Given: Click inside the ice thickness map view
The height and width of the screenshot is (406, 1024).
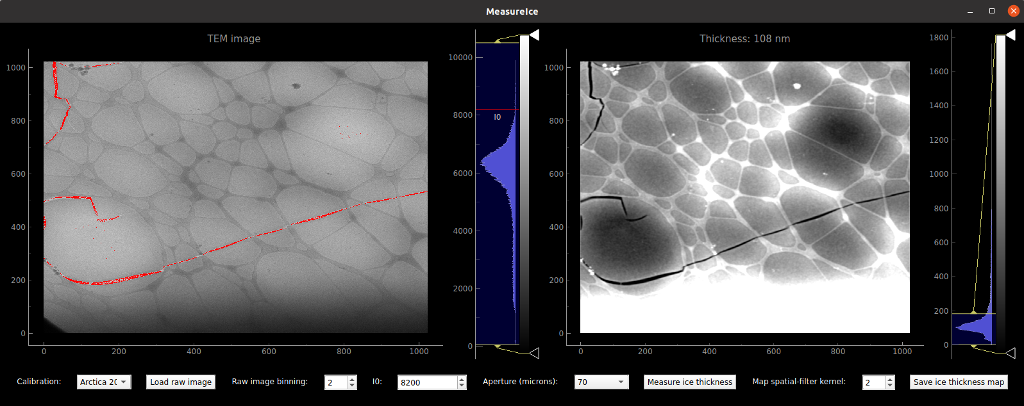Looking at the screenshot, I should click(745, 197).
